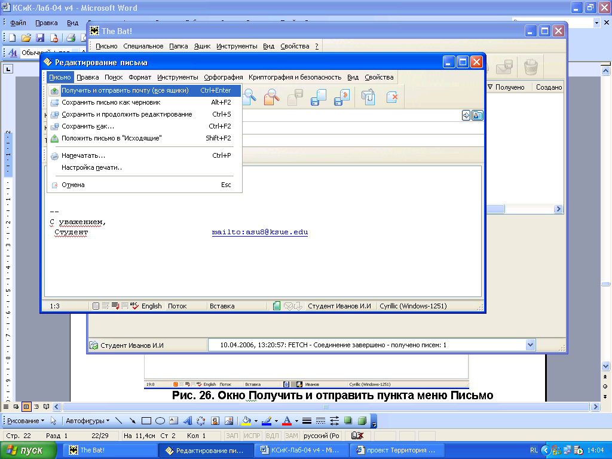This screenshot has width=612, height=459.
Task: Click Save floppy icon in Word toolbar
Action: point(40,38)
